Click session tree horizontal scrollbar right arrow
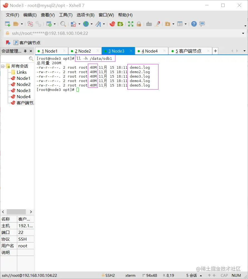This screenshot has height=279, width=248. coord(31,212)
